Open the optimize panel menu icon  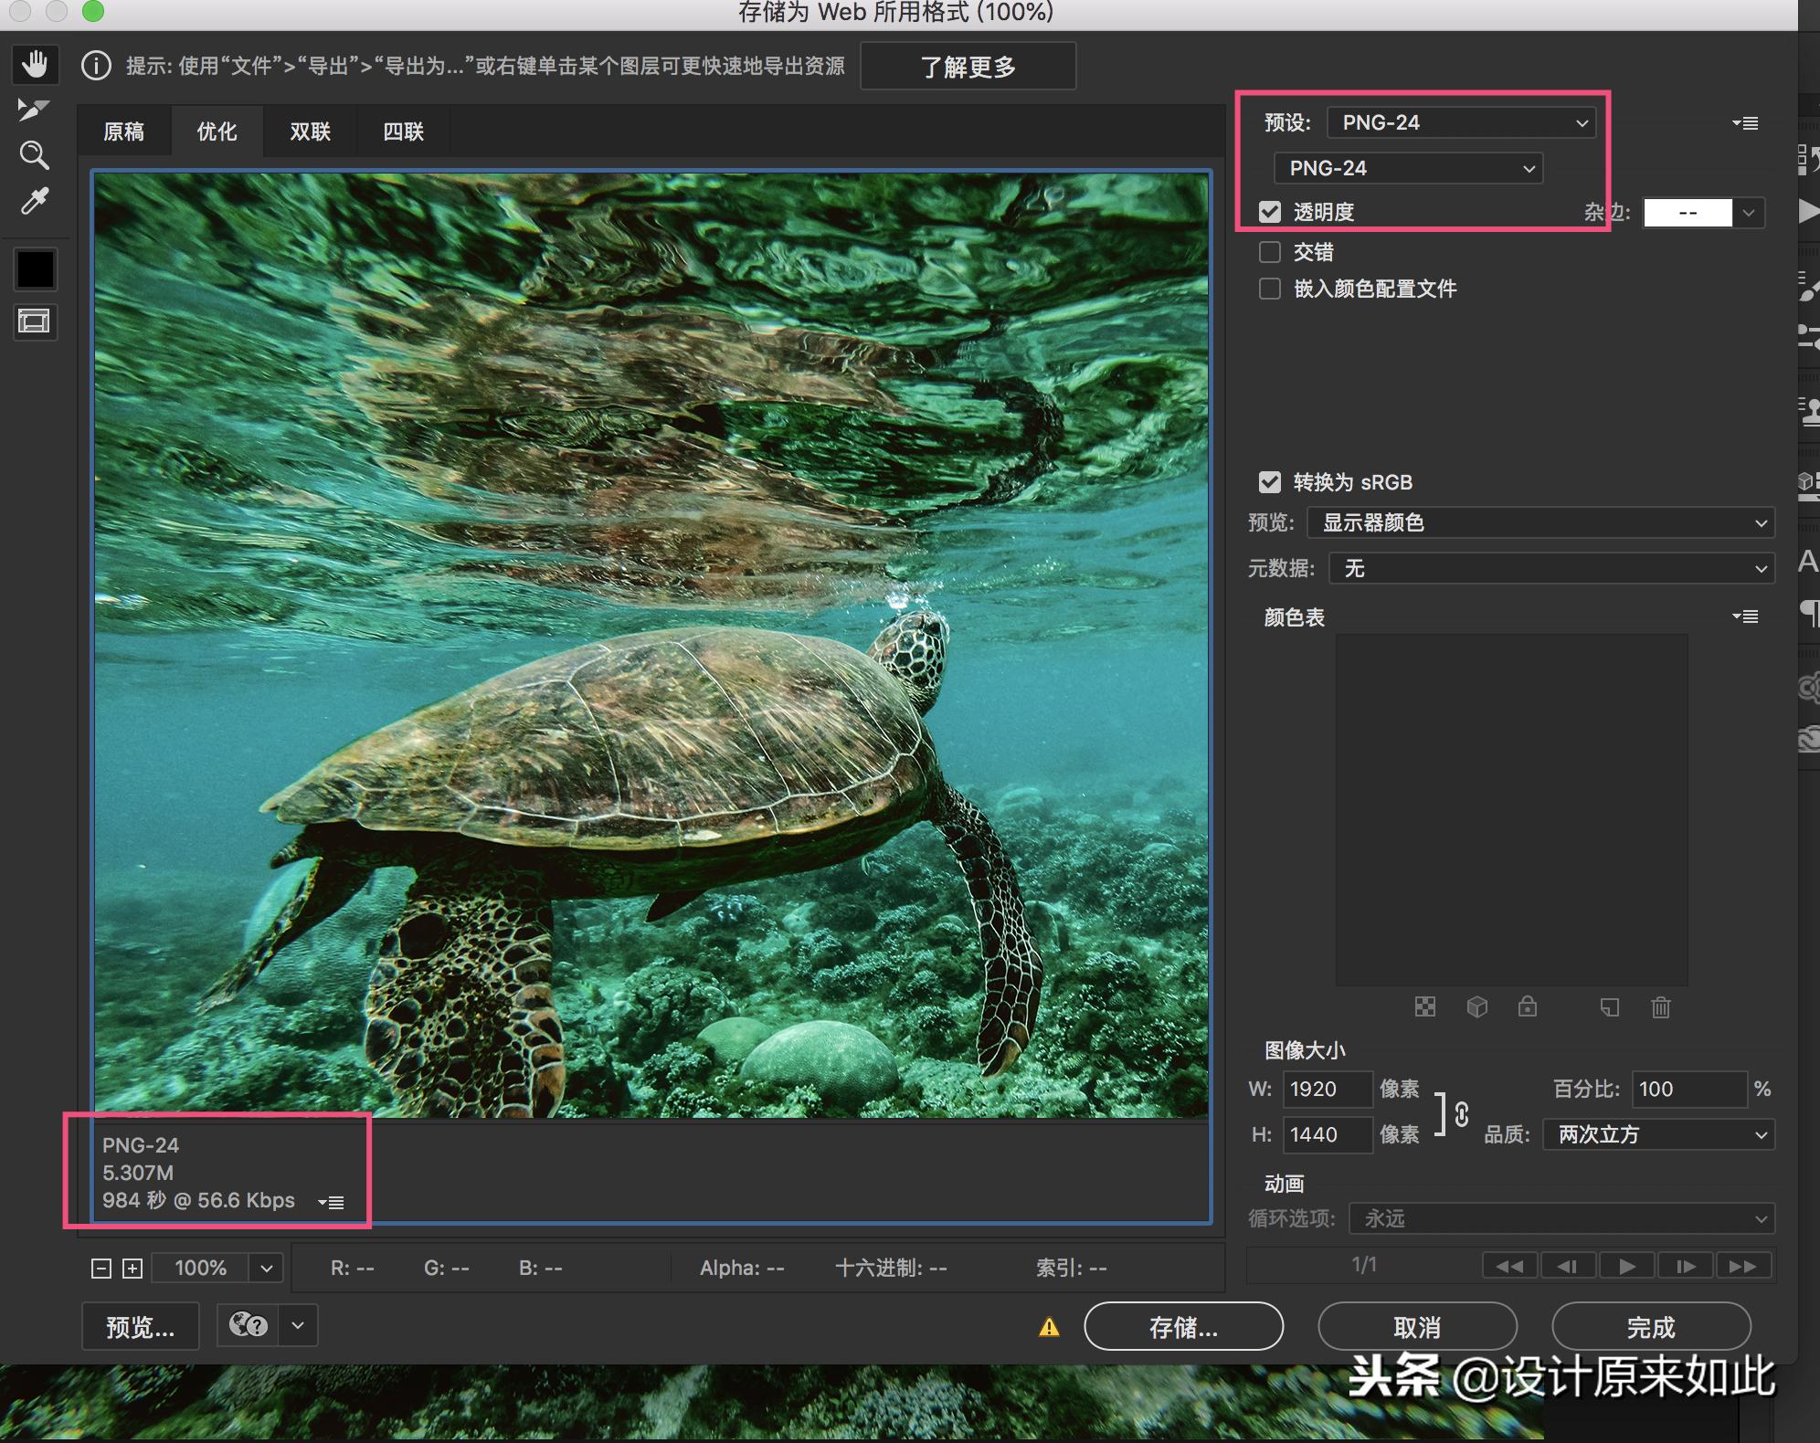(1745, 123)
